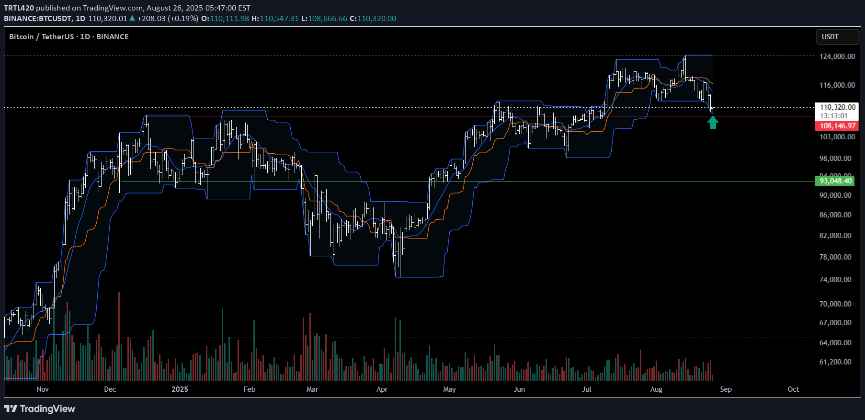This screenshot has width=865, height=420.
Task: Click the Apr label on time axis
Action: [x=382, y=389]
